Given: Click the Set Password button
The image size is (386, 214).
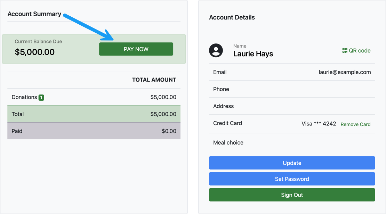Looking at the screenshot, I should tap(292, 179).
